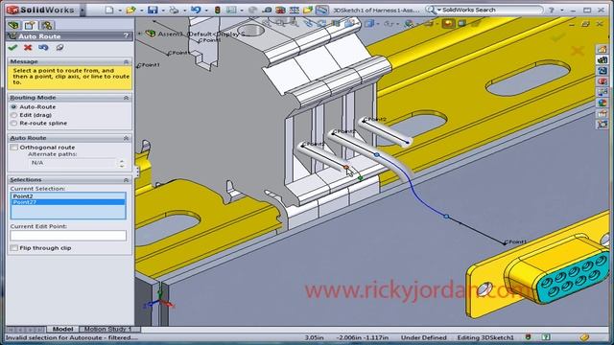Switch to the Model tab
Image resolution: width=614 pixels, height=345 pixels.
tap(62, 330)
